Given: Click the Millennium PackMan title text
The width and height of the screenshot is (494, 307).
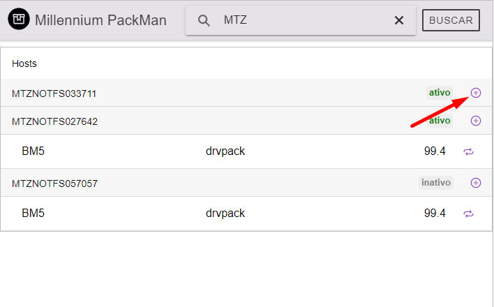Looking at the screenshot, I should 100,20.
